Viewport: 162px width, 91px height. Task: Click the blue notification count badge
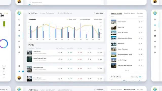pos(23,71)
